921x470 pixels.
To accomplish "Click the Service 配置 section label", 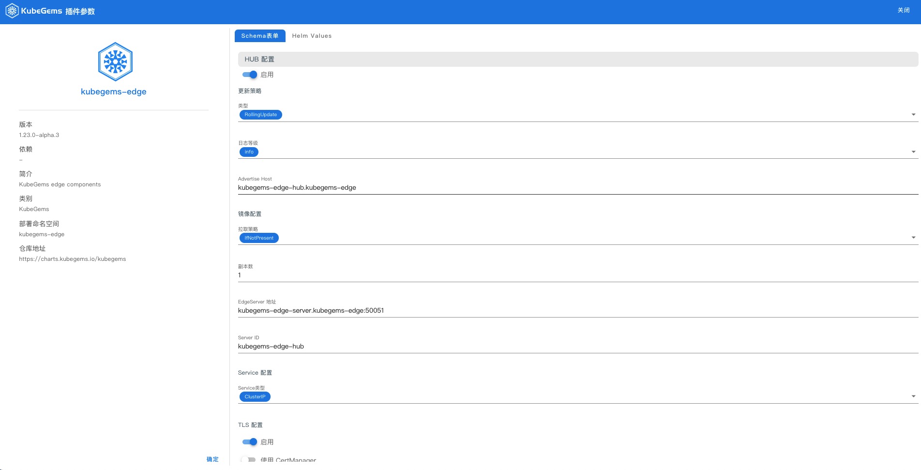I will click(x=255, y=373).
